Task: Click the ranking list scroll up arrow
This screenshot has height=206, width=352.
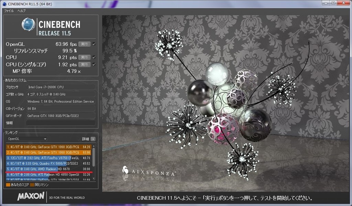Action: coord(94,146)
